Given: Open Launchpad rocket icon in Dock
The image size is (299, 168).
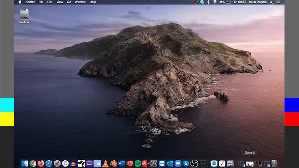Looking at the screenshot, I should pyautogui.click(x=57, y=163).
